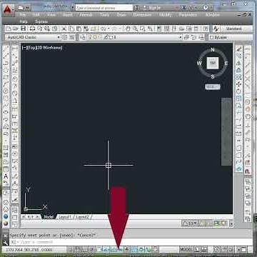257x257 pixels.
Task: Select the Circle draw tool
Action: [x=6, y=91]
